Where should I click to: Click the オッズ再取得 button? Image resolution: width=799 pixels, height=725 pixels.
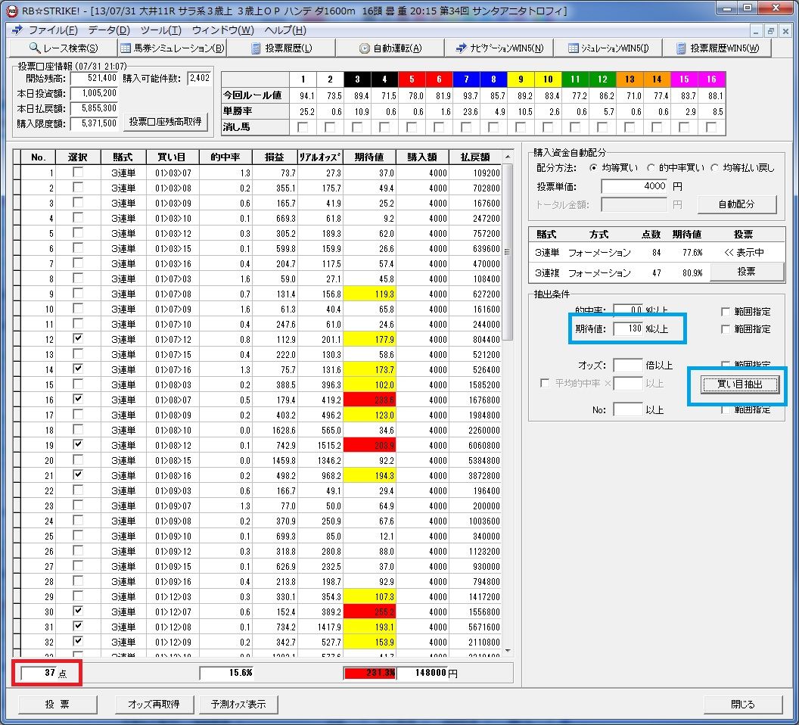(154, 705)
